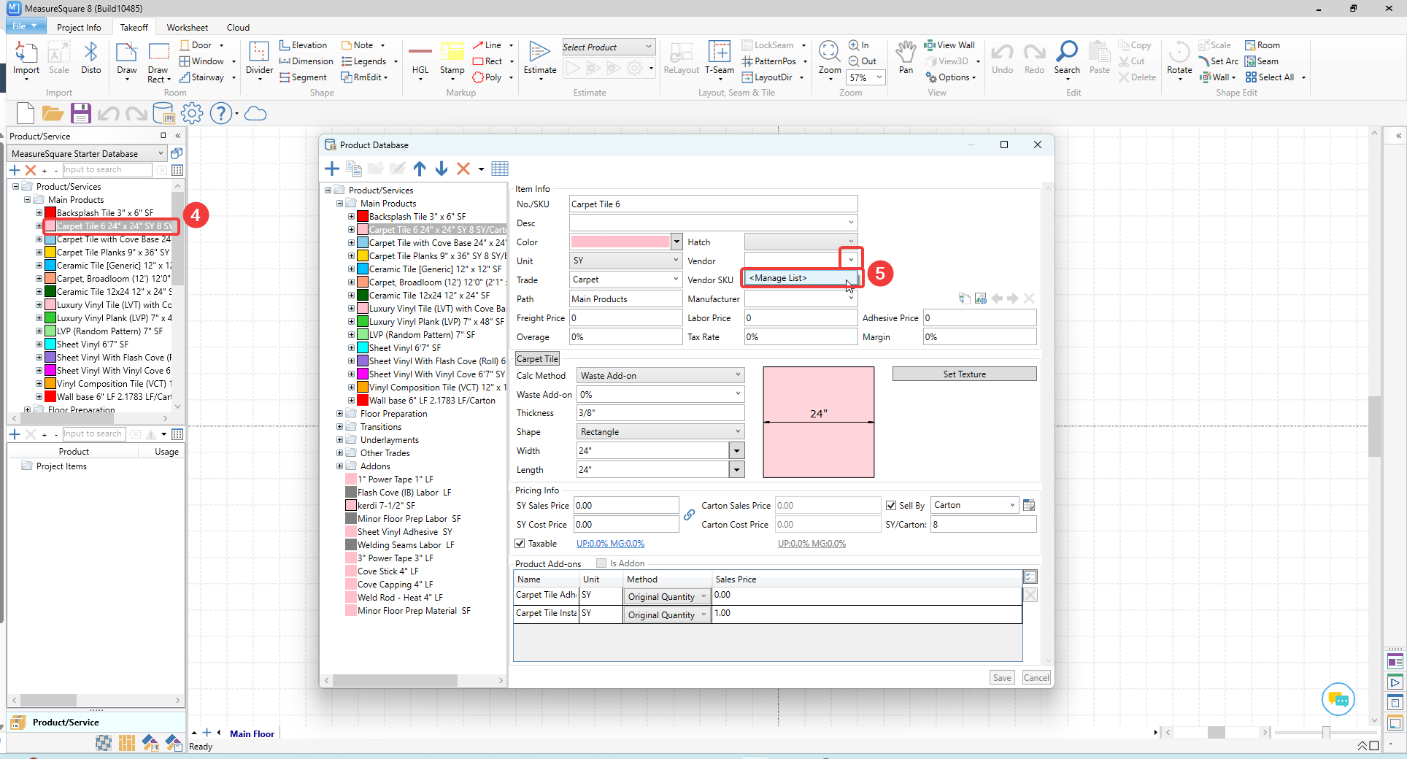The width and height of the screenshot is (1407, 759).
Task: Click the Product/Service panel search box
Action: pyautogui.click(x=107, y=170)
